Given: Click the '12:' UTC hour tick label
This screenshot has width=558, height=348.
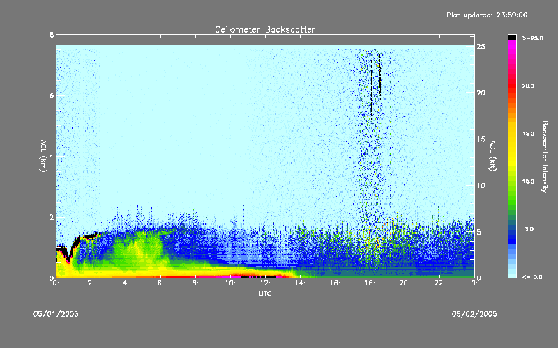Looking at the screenshot, I should (265, 283).
